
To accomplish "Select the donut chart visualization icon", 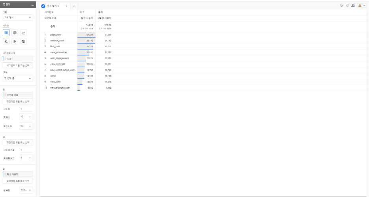I will pos(15,33).
